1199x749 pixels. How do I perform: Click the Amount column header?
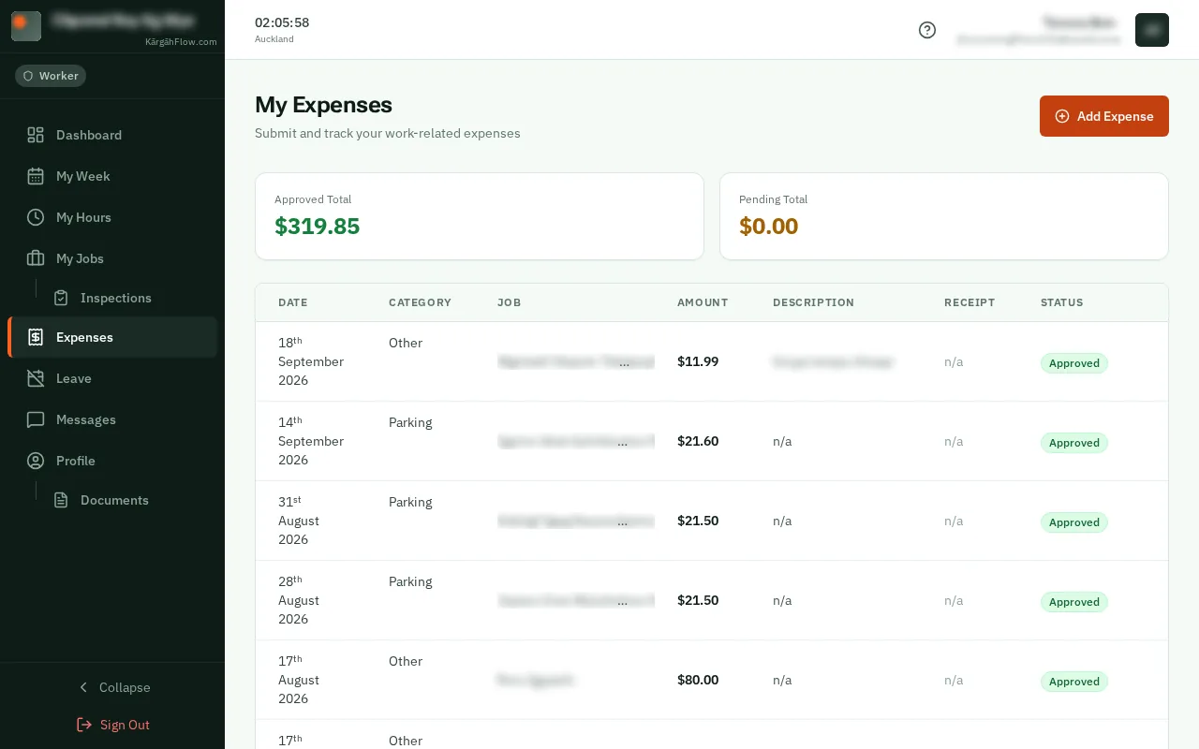[x=703, y=302]
